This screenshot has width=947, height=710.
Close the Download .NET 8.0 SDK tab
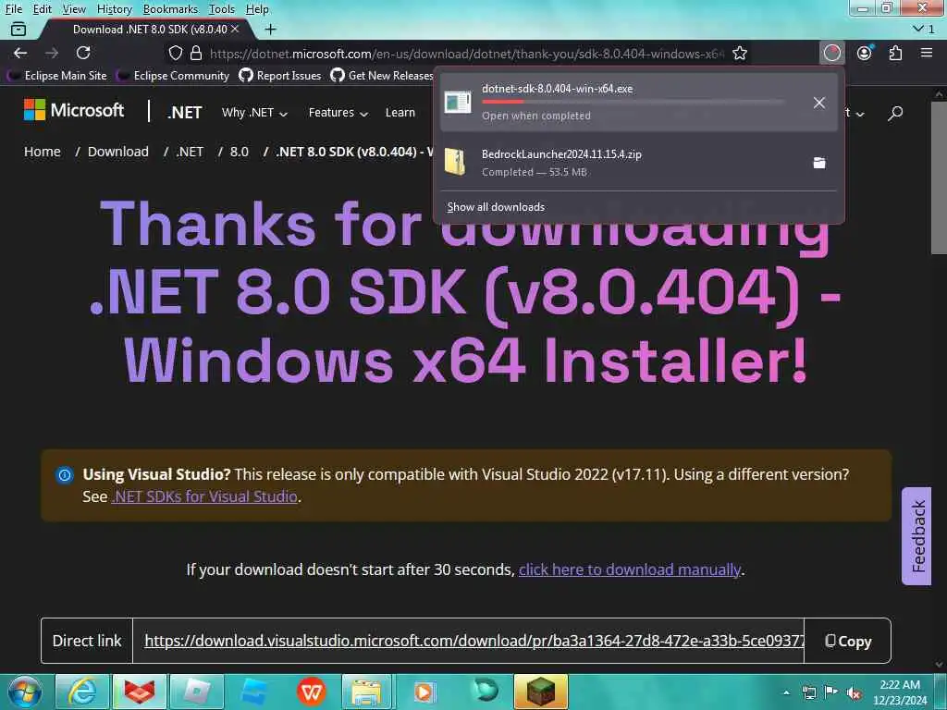235,29
